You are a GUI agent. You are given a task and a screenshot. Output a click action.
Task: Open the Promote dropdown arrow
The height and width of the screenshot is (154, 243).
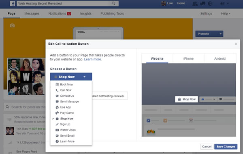220,34
